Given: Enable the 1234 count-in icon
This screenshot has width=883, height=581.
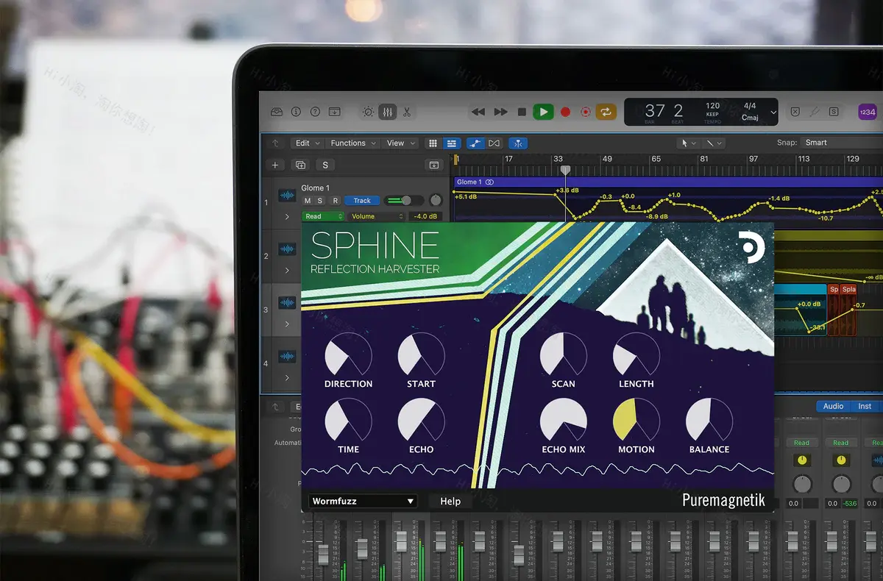Looking at the screenshot, I should (x=867, y=111).
